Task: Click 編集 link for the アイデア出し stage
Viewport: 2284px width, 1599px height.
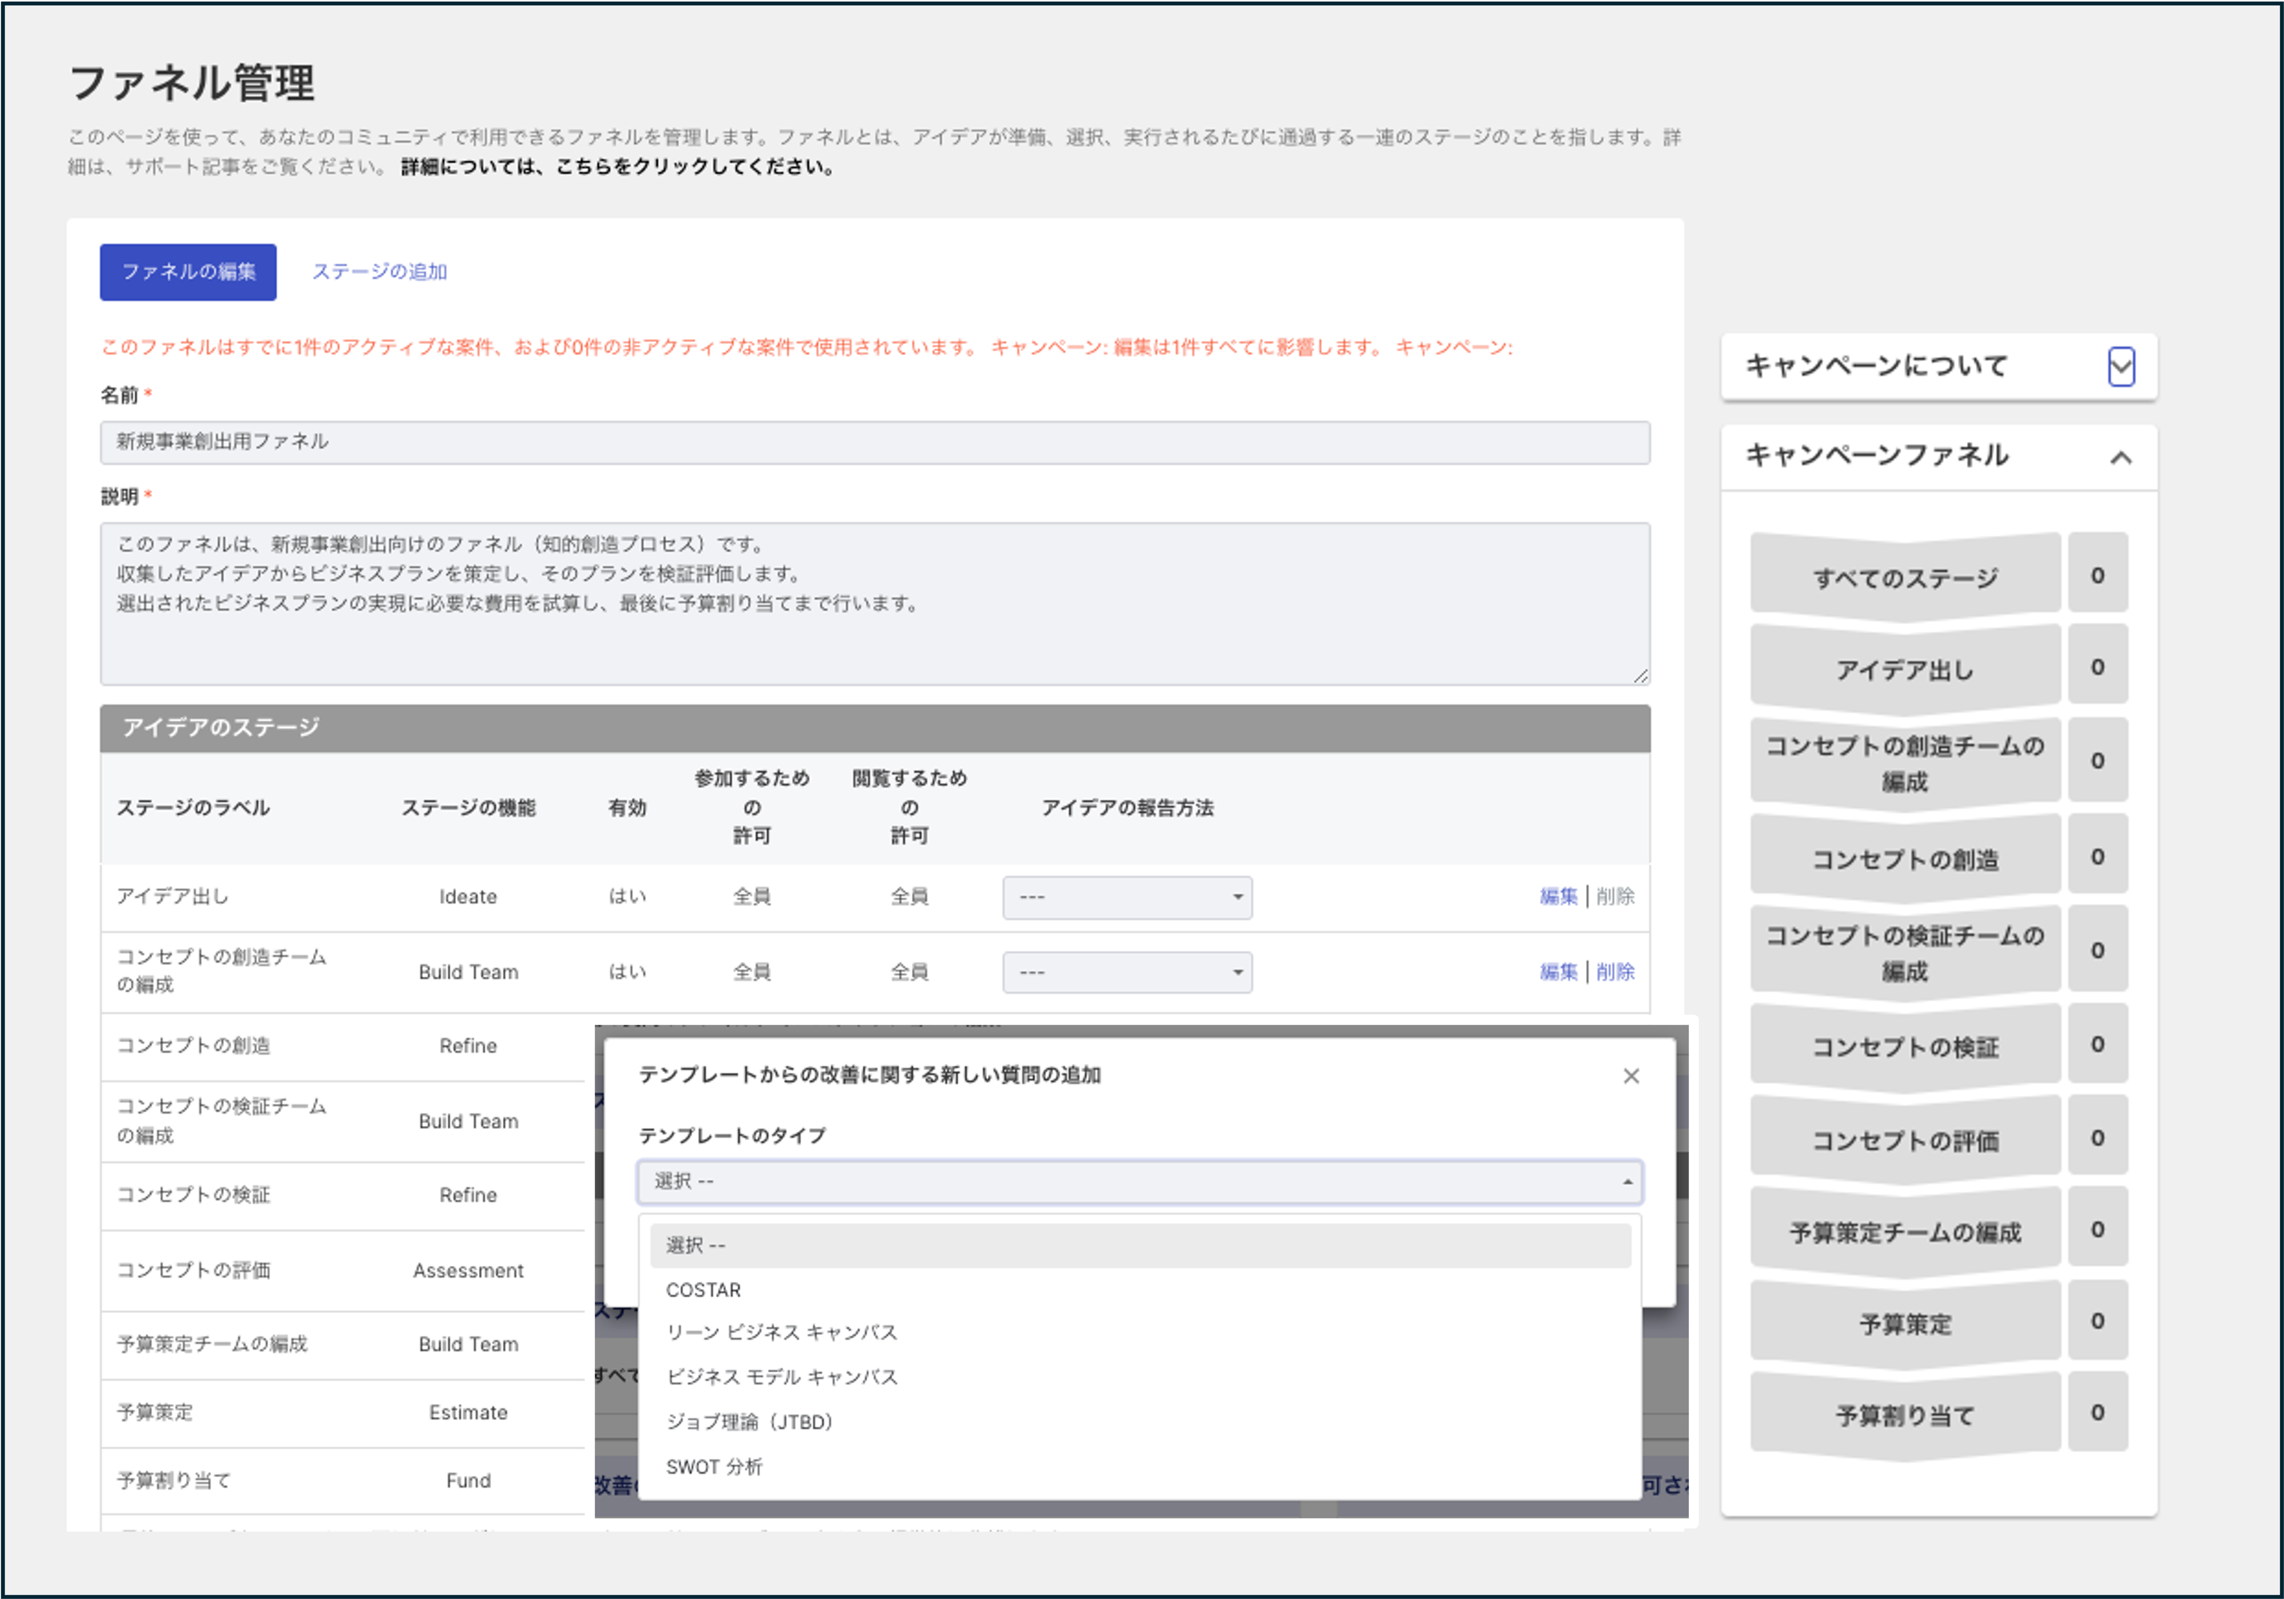Action: click(x=1559, y=897)
